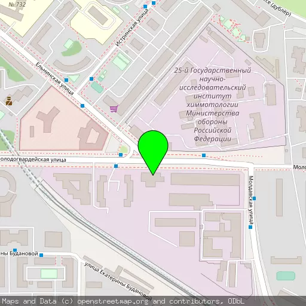Select the Молодогвардейская улица street label
This screenshot has width=306, height=306.
click(x=33, y=160)
